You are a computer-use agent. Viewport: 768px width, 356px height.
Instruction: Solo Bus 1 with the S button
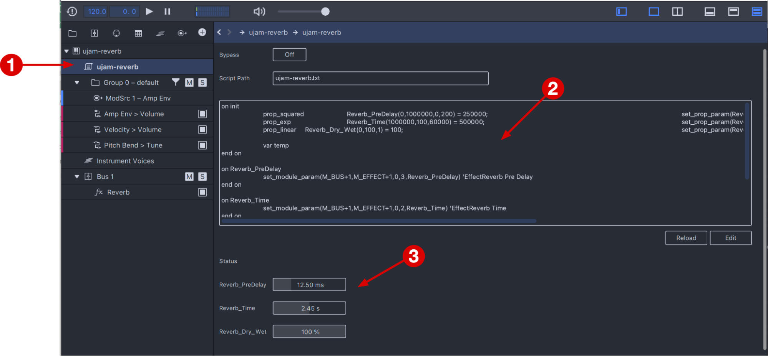click(202, 176)
